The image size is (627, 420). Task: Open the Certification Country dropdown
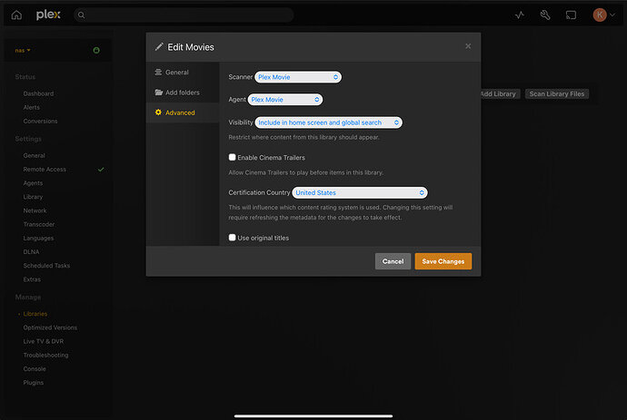point(360,193)
